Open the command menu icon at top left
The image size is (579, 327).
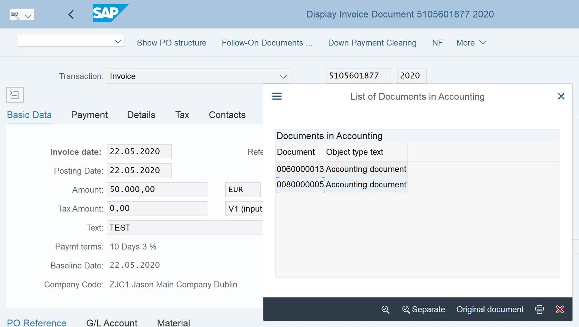click(16, 15)
